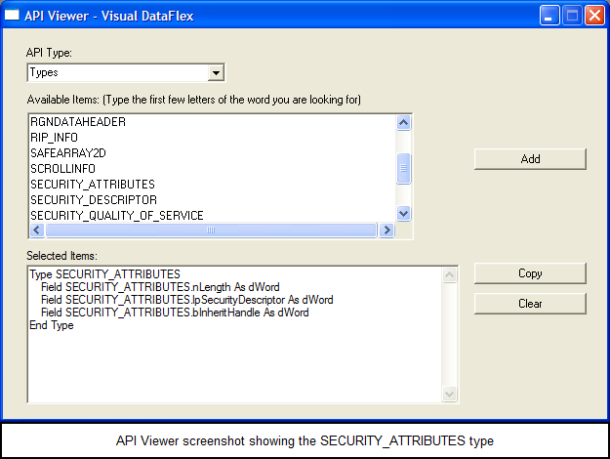The height and width of the screenshot is (459, 610).
Task: Minimize the API Viewer window
Action: coord(550,15)
